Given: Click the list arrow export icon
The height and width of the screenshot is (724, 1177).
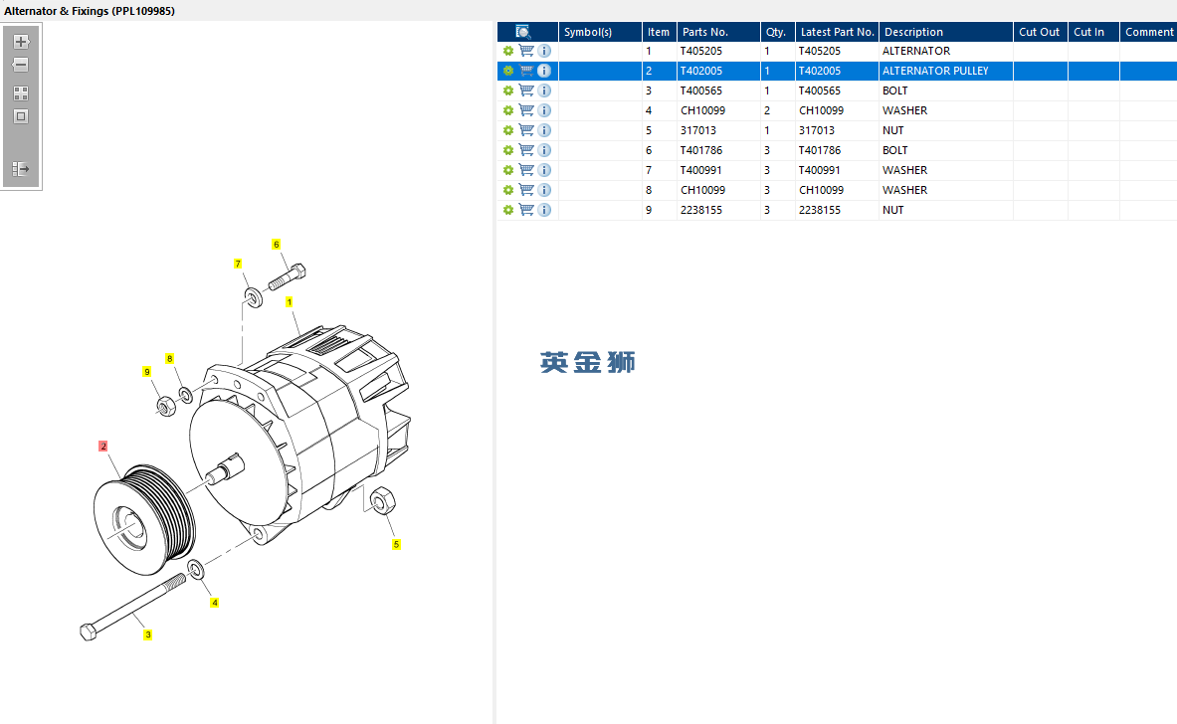Looking at the screenshot, I should 21,169.
